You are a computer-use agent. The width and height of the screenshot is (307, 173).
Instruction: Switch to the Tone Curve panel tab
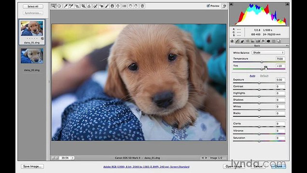coord(237,41)
